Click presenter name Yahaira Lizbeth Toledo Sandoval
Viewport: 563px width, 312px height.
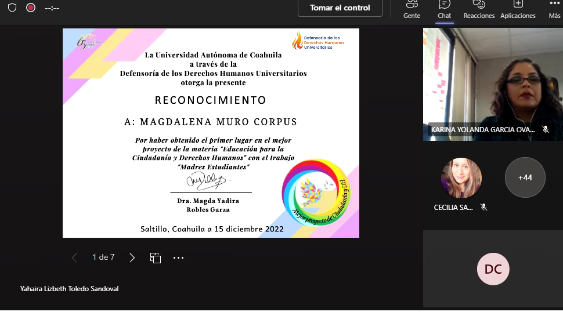tap(69, 288)
